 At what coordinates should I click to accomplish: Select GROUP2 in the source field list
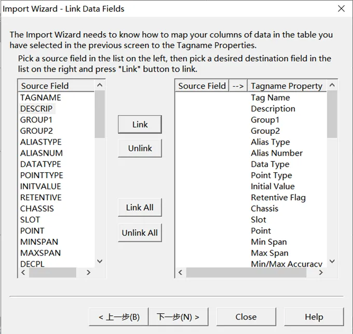[36, 131]
